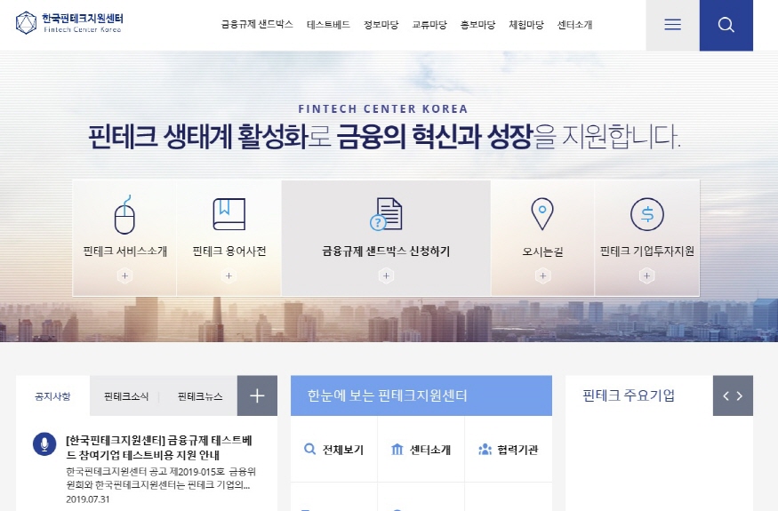
Task: Click 금융규제 샌드박스 신청하기 label
Action: pyautogui.click(x=386, y=251)
